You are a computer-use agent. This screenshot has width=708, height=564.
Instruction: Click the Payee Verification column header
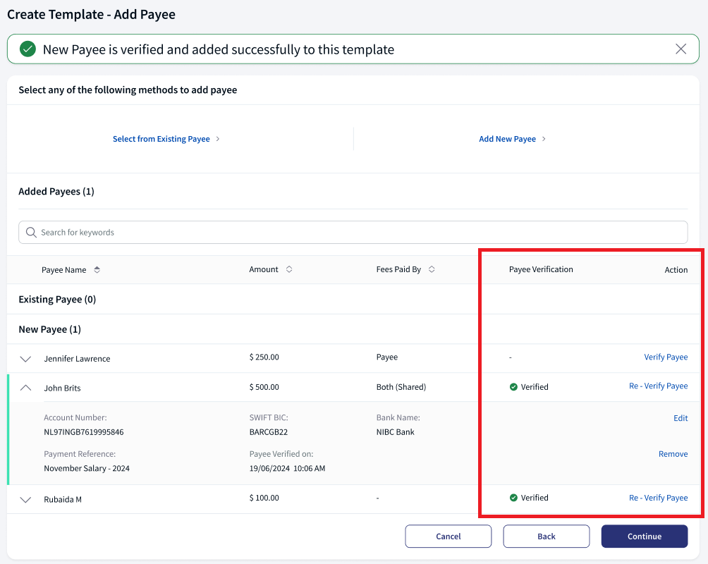(x=541, y=269)
